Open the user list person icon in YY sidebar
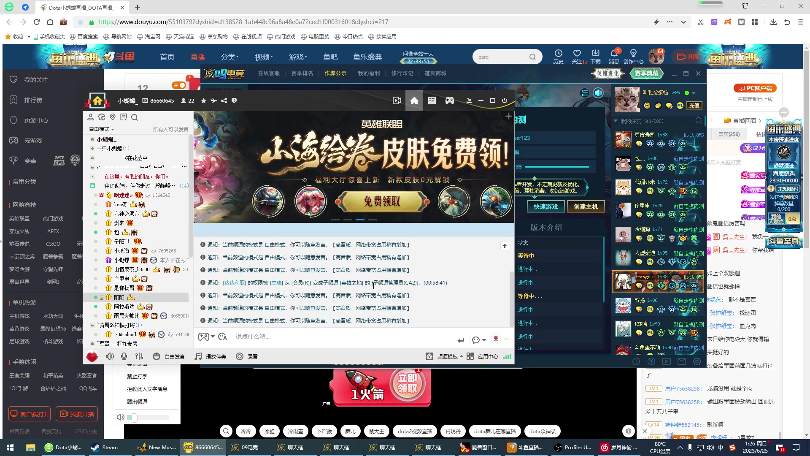This screenshot has height=456, width=810. point(91,117)
